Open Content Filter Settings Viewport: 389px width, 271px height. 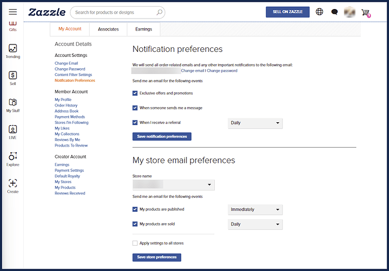tap(73, 74)
